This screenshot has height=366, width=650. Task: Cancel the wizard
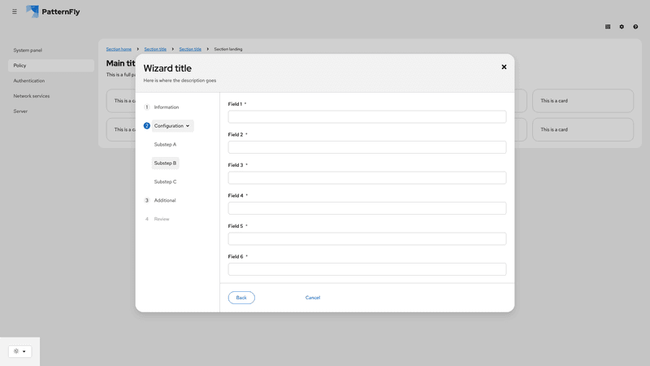313,298
